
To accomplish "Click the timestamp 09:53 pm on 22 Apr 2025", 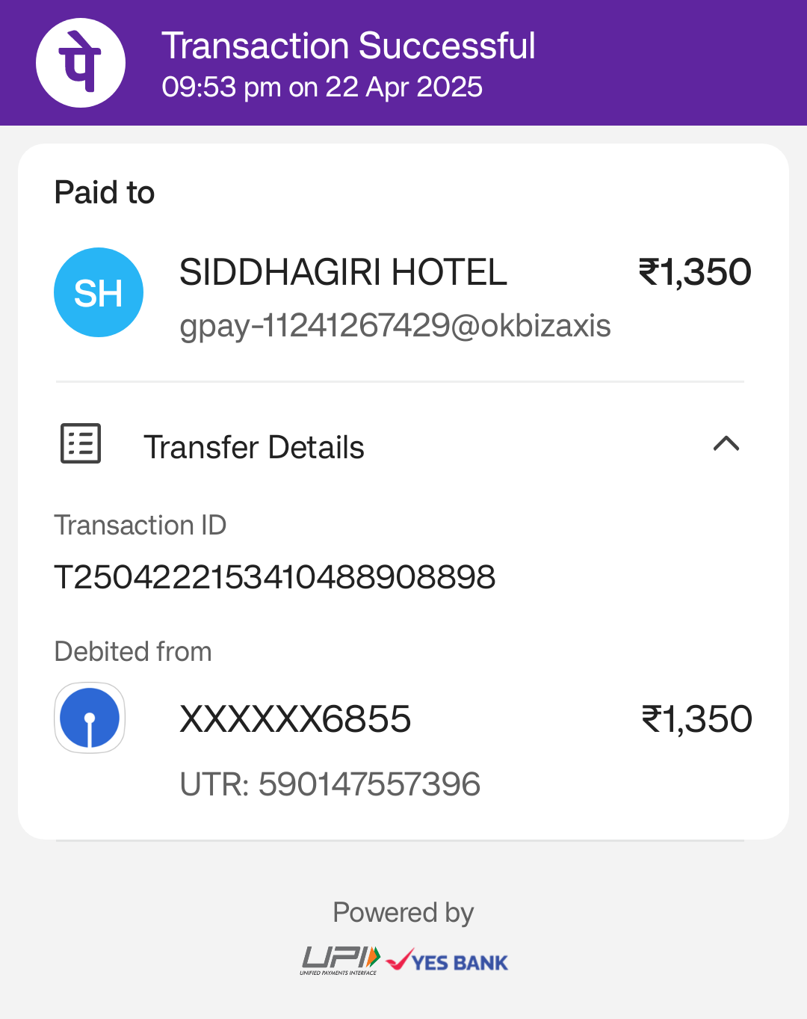I will tap(322, 87).
